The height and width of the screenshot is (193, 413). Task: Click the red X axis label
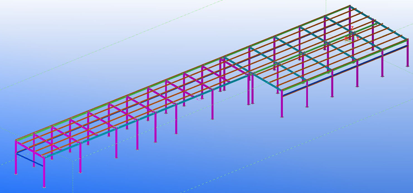[346, 38]
